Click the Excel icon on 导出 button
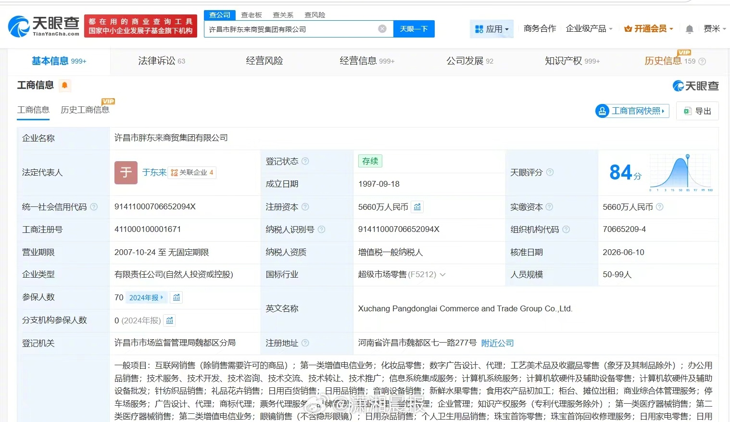 tap(688, 111)
